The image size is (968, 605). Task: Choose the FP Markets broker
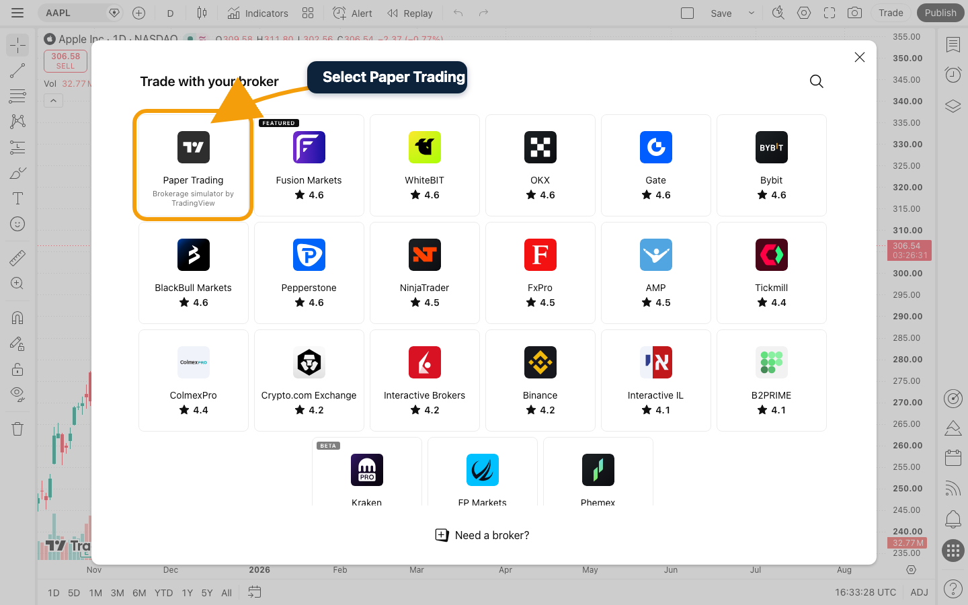pos(483,472)
